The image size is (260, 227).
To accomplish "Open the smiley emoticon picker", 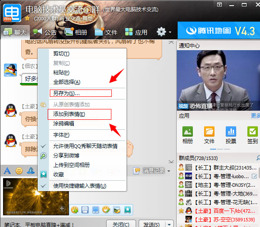I will pos(19,171).
